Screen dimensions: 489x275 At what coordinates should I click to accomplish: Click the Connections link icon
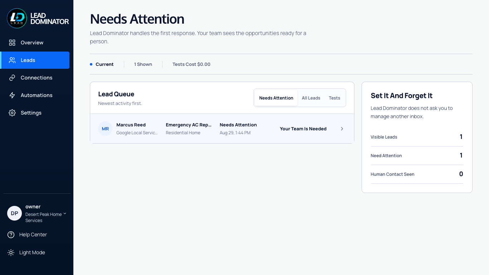point(12,78)
